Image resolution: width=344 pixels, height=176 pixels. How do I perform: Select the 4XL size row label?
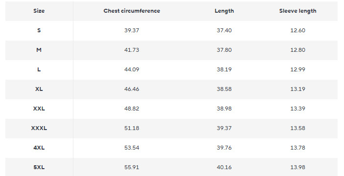click(39, 148)
